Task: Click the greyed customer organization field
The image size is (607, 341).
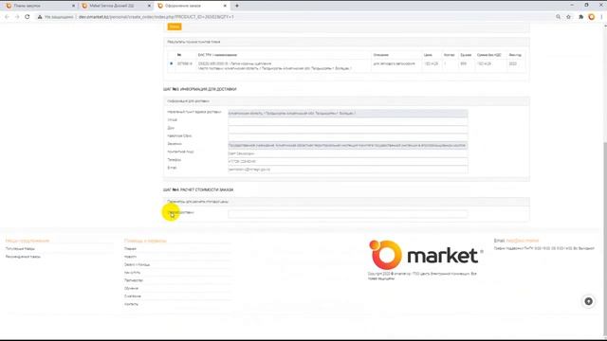Action: click(348, 145)
